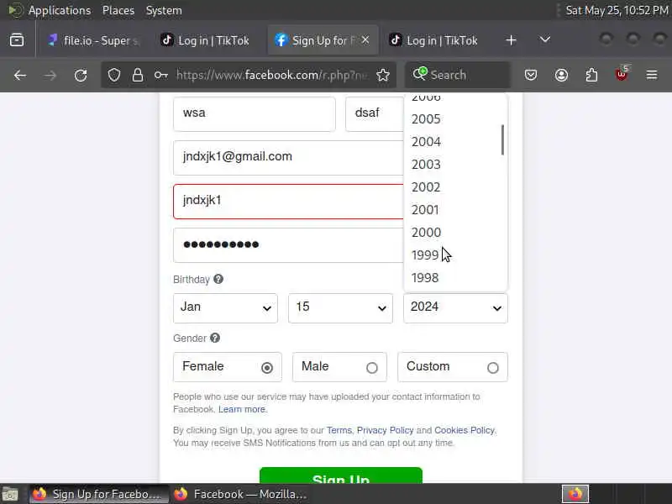
Task: Click the Firefox View icon
Action: point(17,40)
